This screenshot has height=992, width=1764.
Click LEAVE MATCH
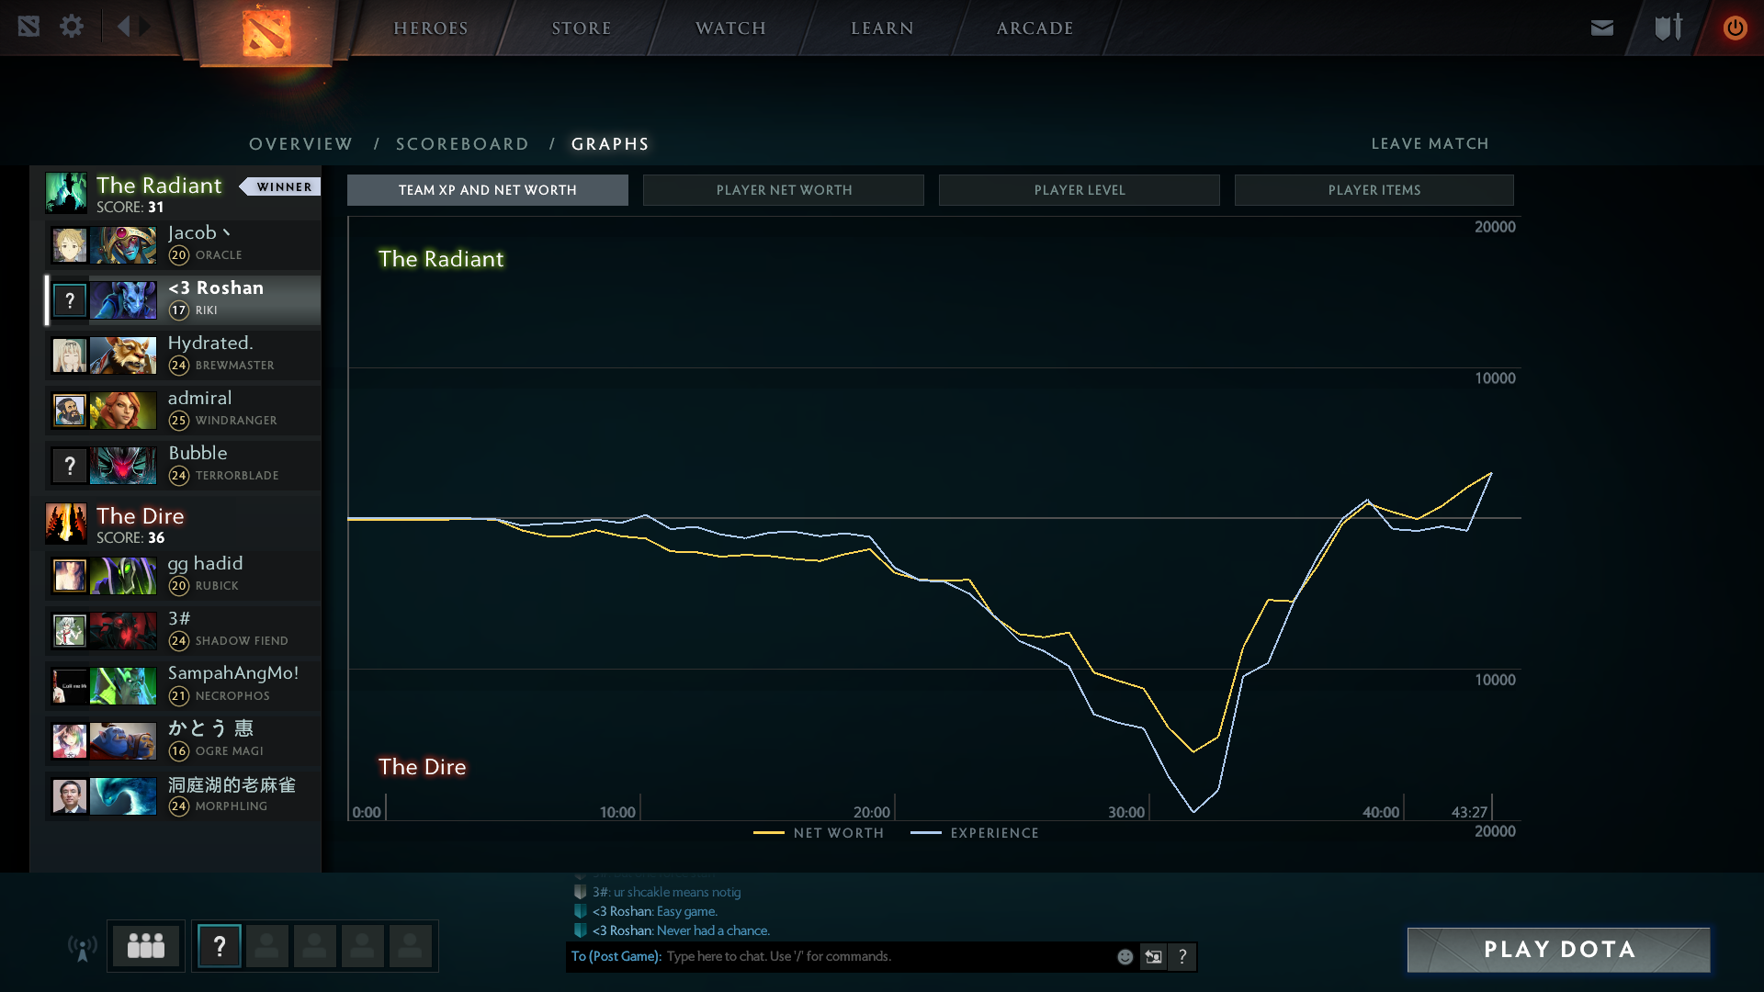(1430, 143)
